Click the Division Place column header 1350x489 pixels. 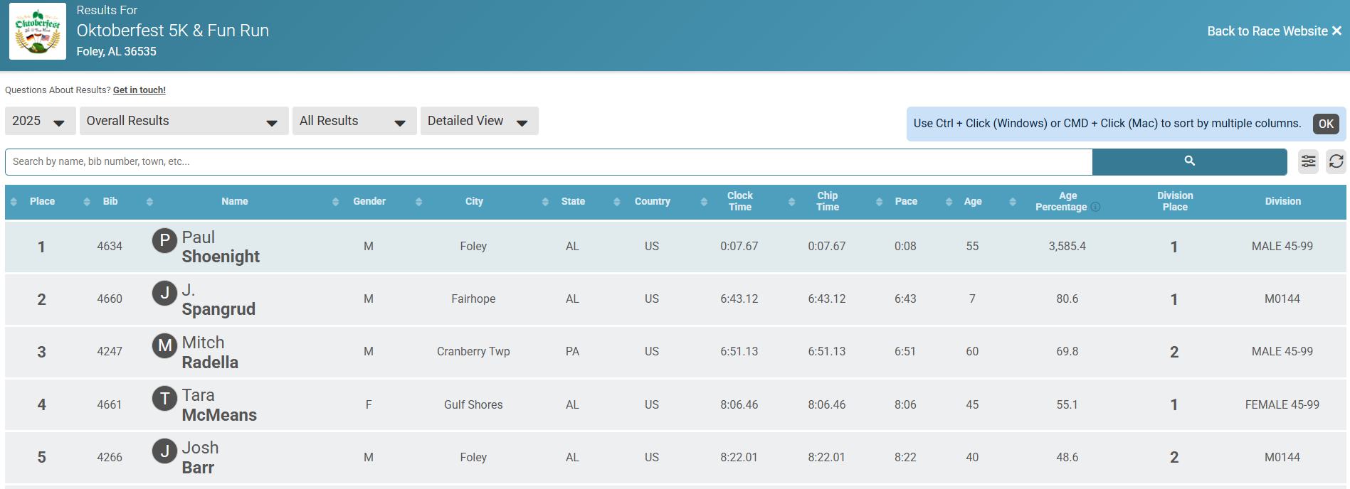click(x=1175, y=201)
